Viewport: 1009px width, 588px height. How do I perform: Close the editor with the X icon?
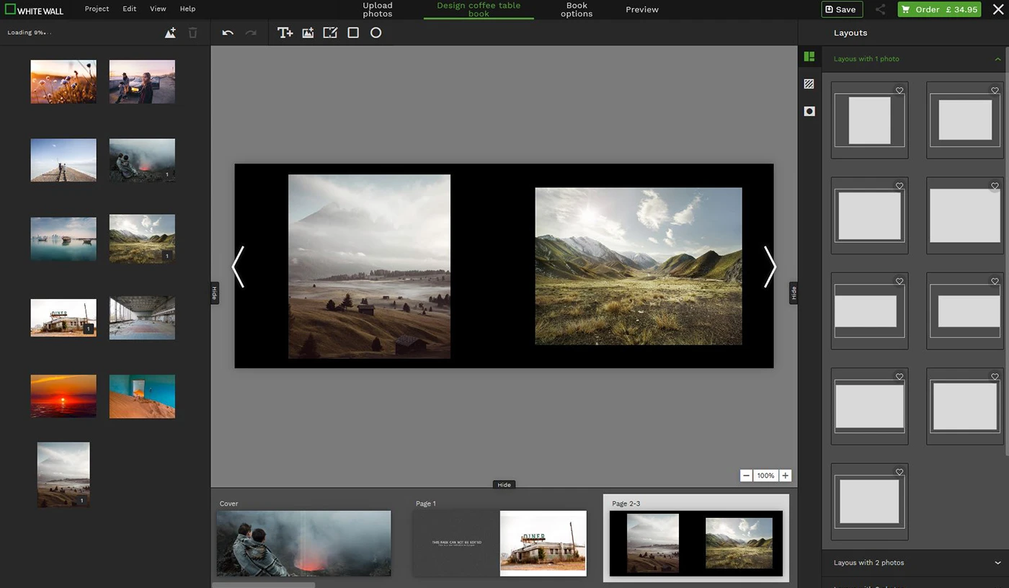click(998, 9)
